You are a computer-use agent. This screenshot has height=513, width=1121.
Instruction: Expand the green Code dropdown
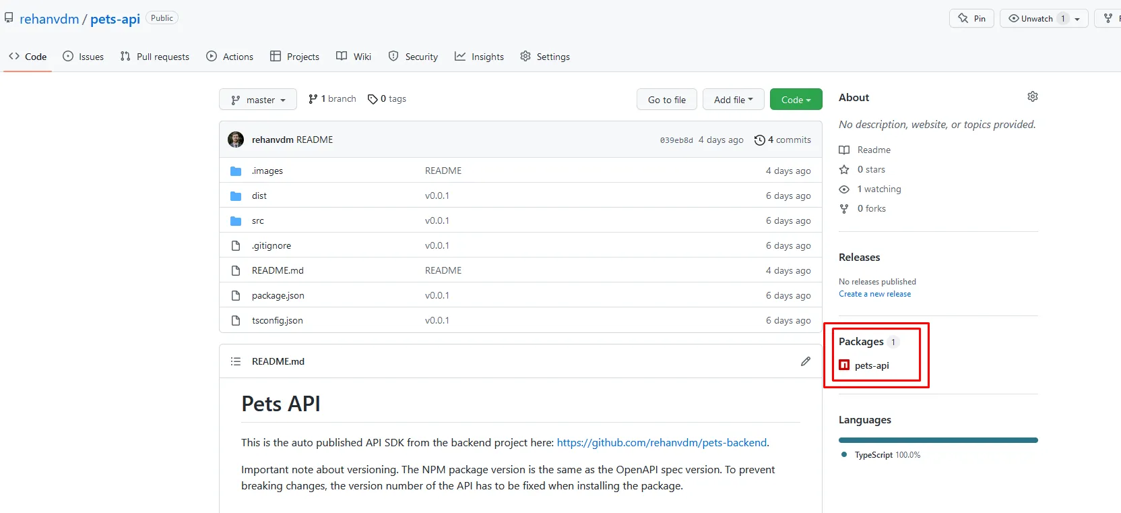click(x=796, y=100)
